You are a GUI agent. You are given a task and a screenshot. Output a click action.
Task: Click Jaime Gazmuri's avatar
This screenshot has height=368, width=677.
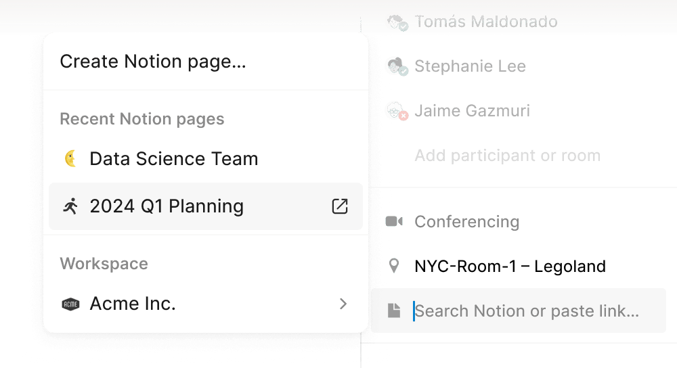click(x=395, y=111)
